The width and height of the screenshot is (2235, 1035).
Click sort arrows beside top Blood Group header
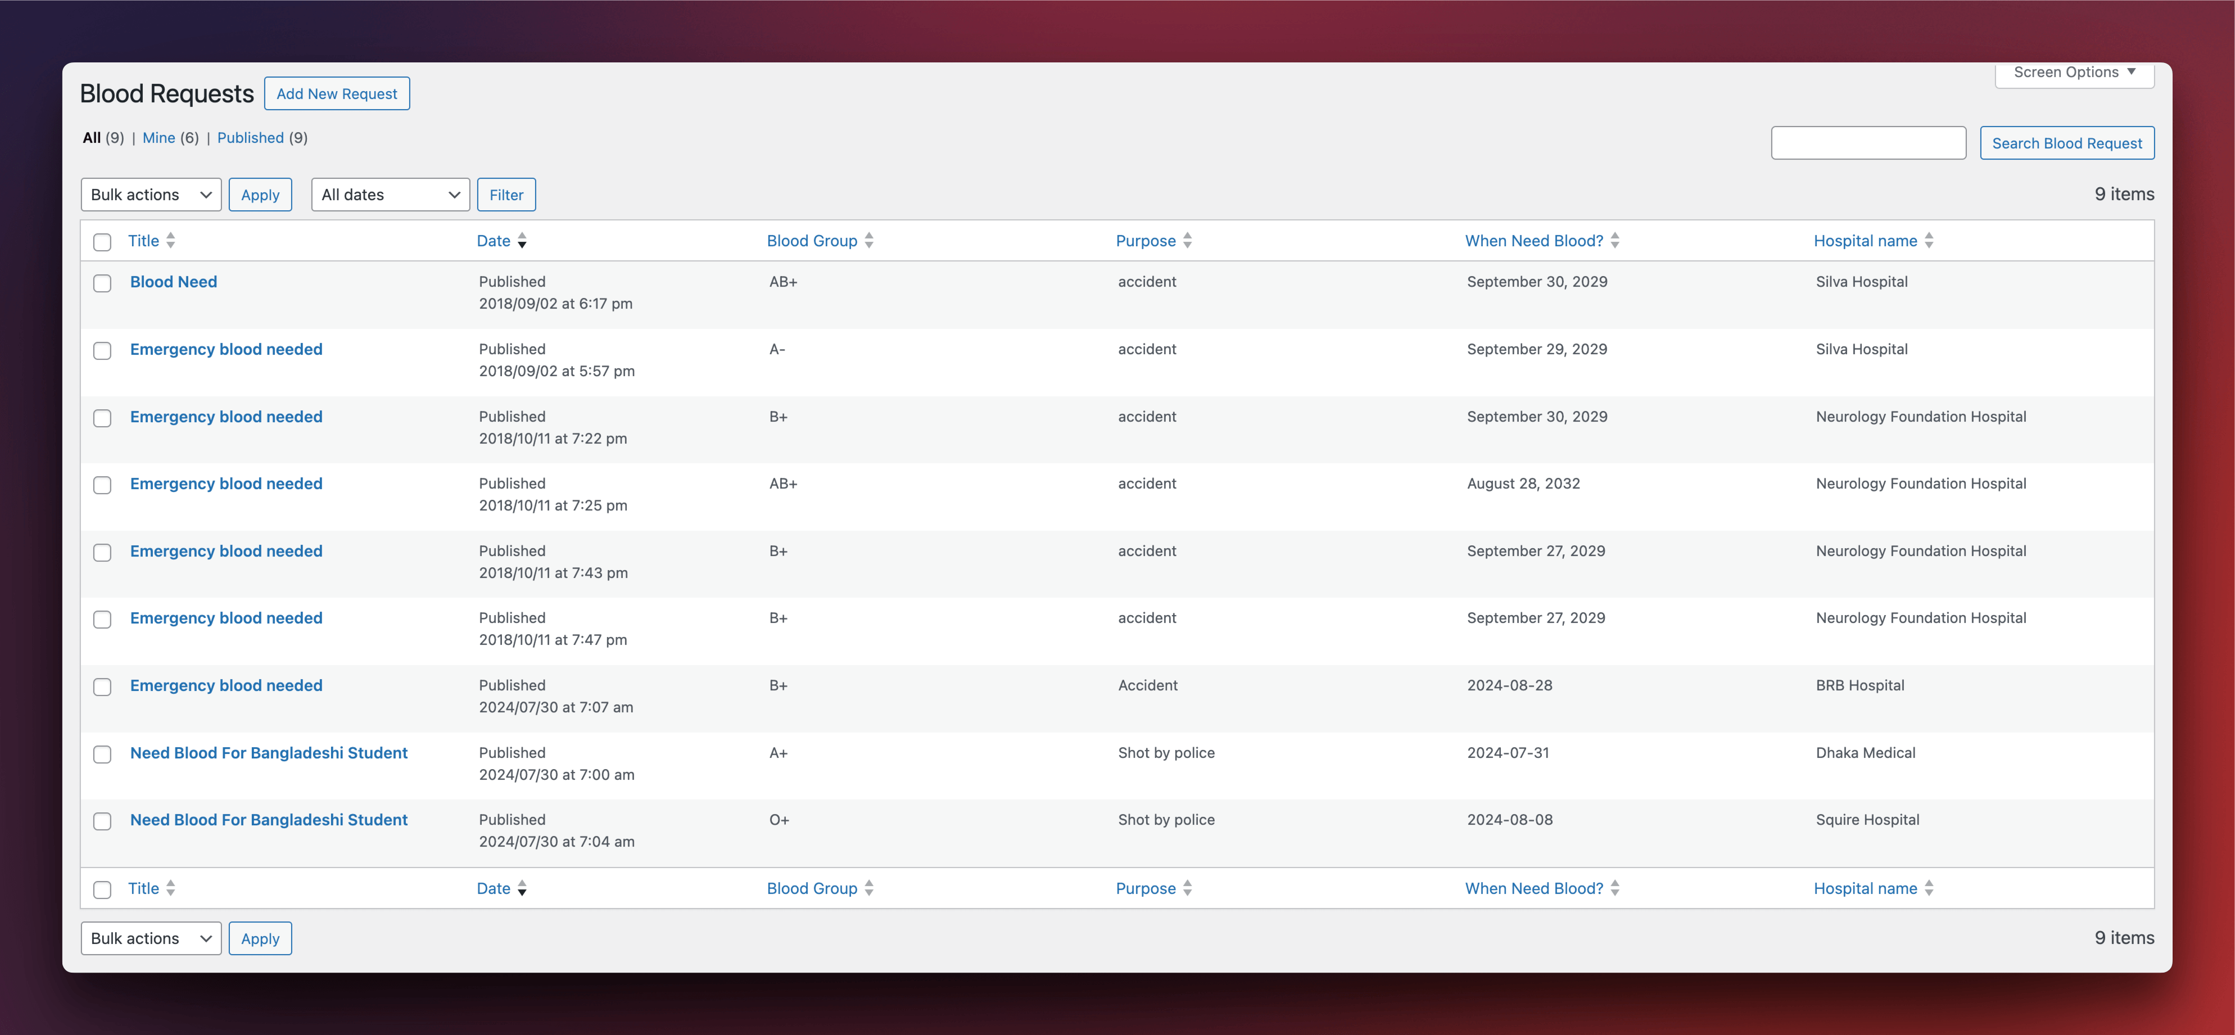point(870,240)
